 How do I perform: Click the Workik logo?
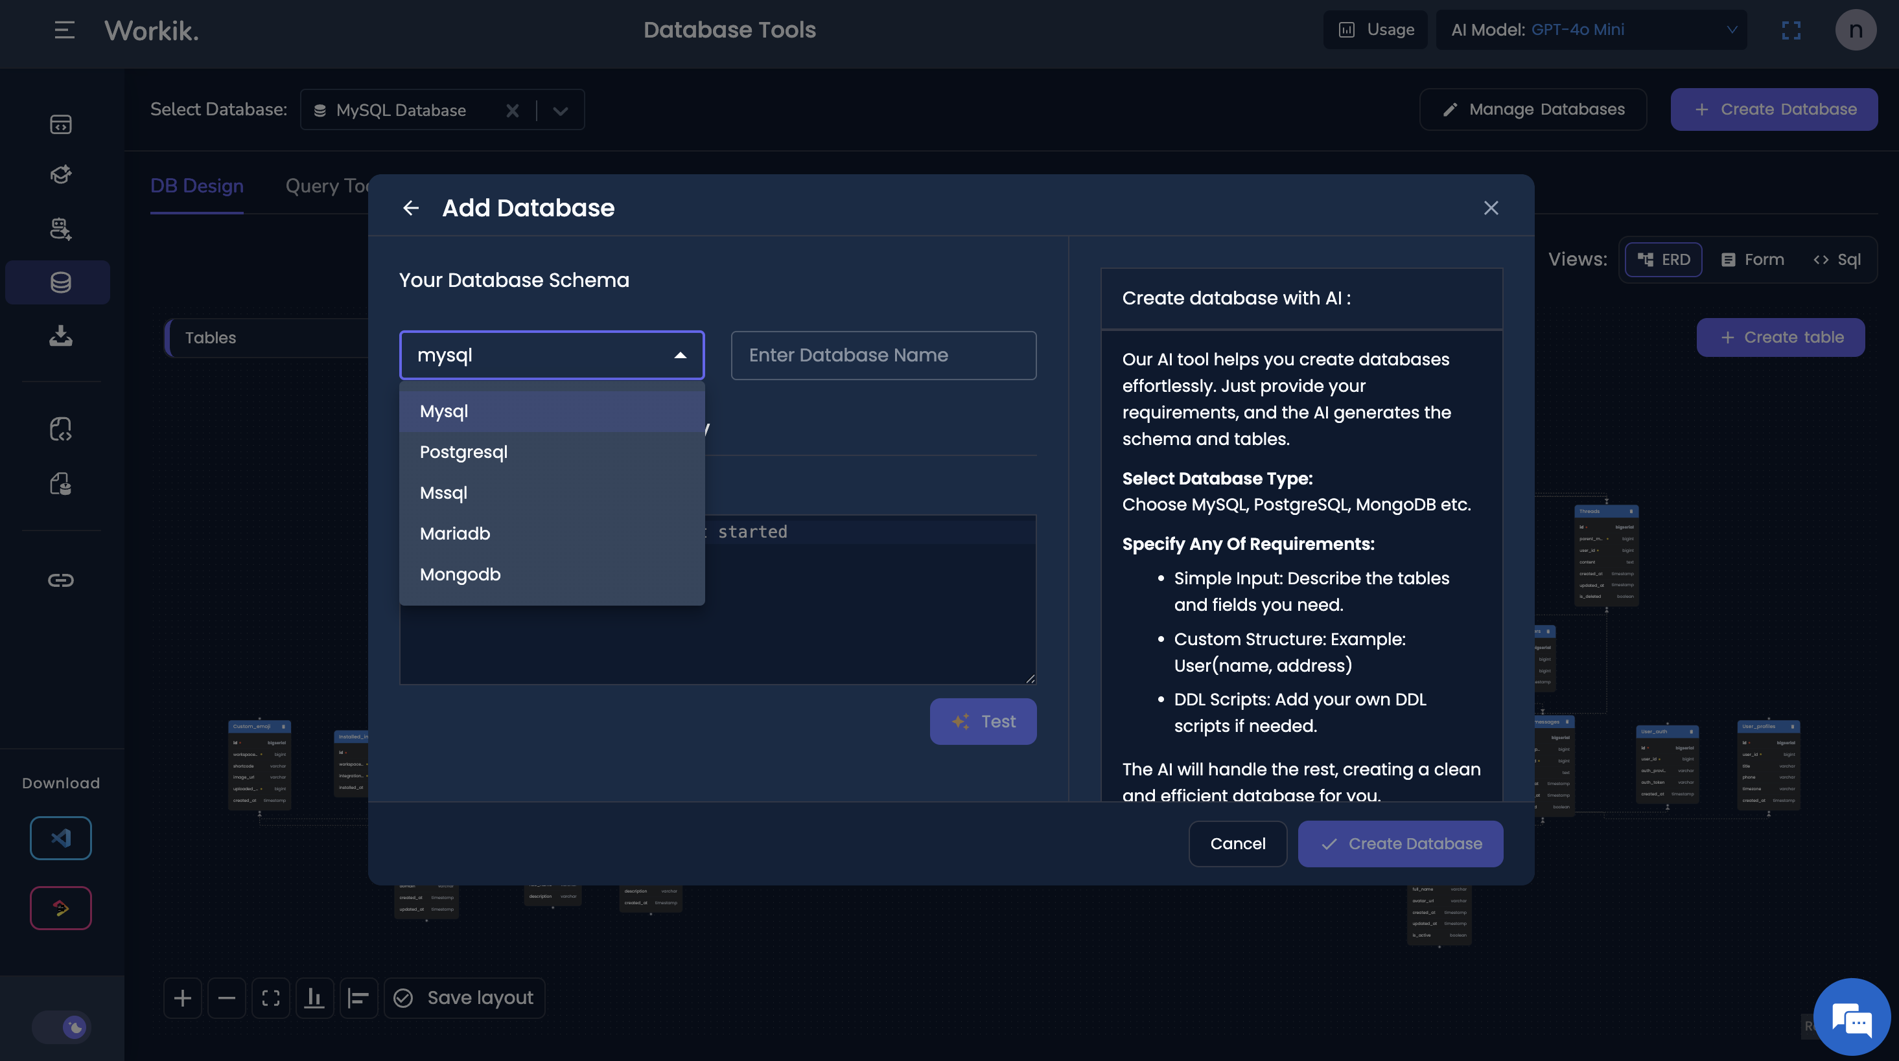(x=151, y=30)
